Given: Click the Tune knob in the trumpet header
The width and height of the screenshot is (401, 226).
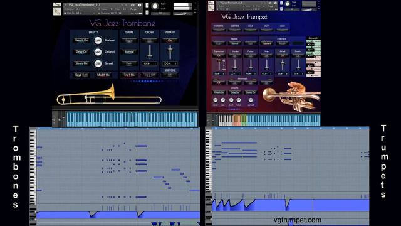Looking at the screenshot, I should pos(288,4).
